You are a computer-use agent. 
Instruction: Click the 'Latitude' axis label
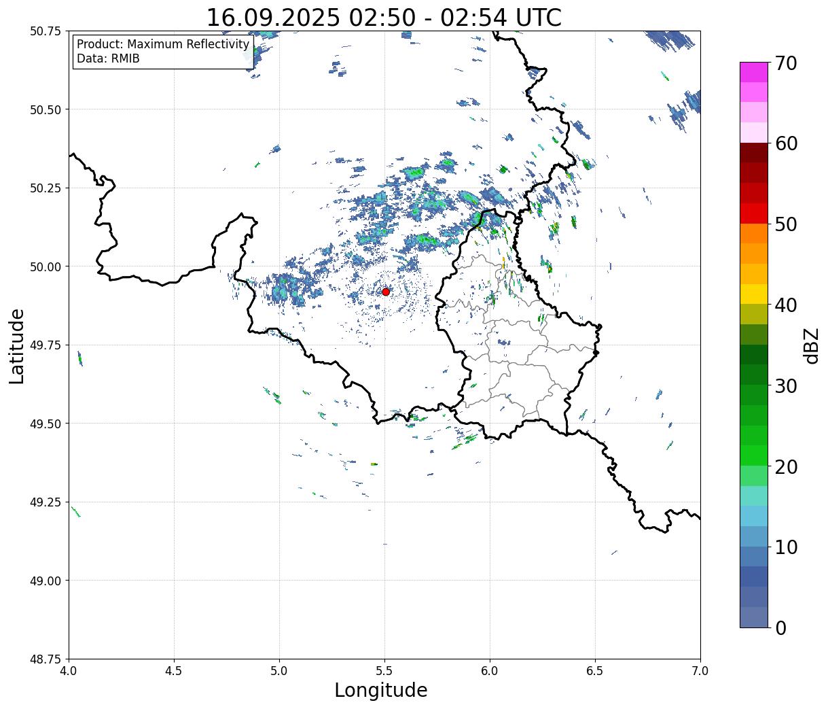[x=17, y=346]
